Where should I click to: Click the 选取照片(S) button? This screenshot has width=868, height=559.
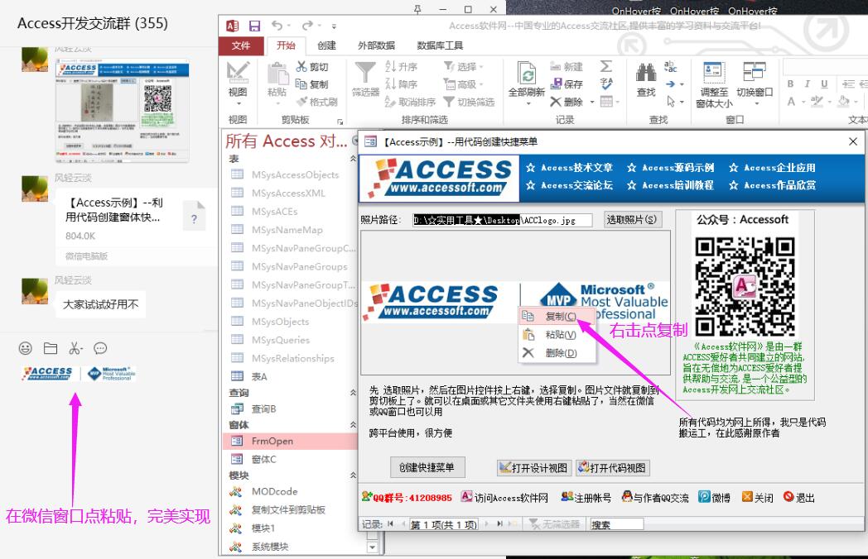coord(632,219)
